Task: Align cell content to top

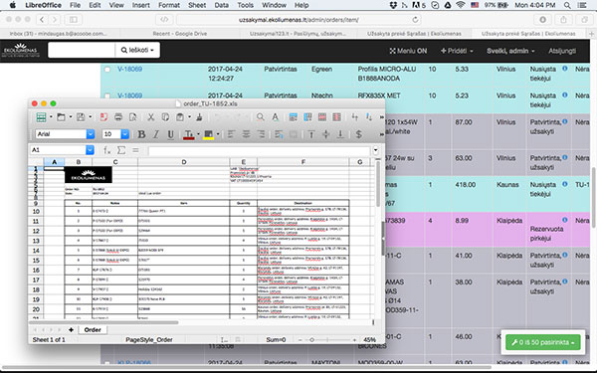Action: (311, 134)
